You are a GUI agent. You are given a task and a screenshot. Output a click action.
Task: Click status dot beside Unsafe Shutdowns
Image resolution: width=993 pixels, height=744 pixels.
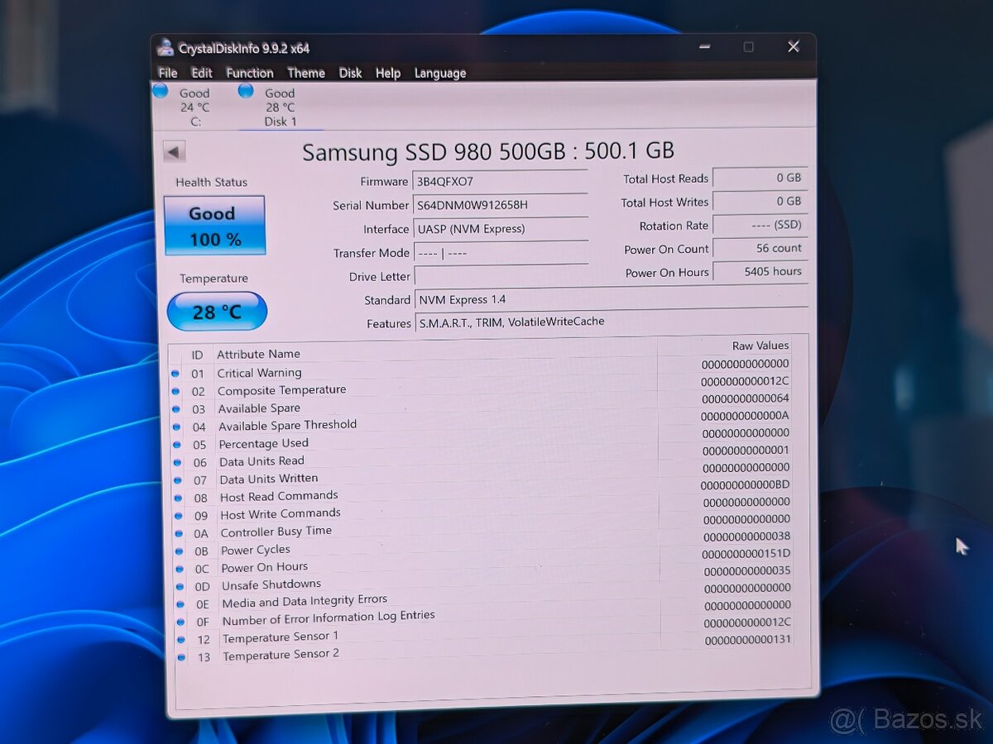(179, 587)
